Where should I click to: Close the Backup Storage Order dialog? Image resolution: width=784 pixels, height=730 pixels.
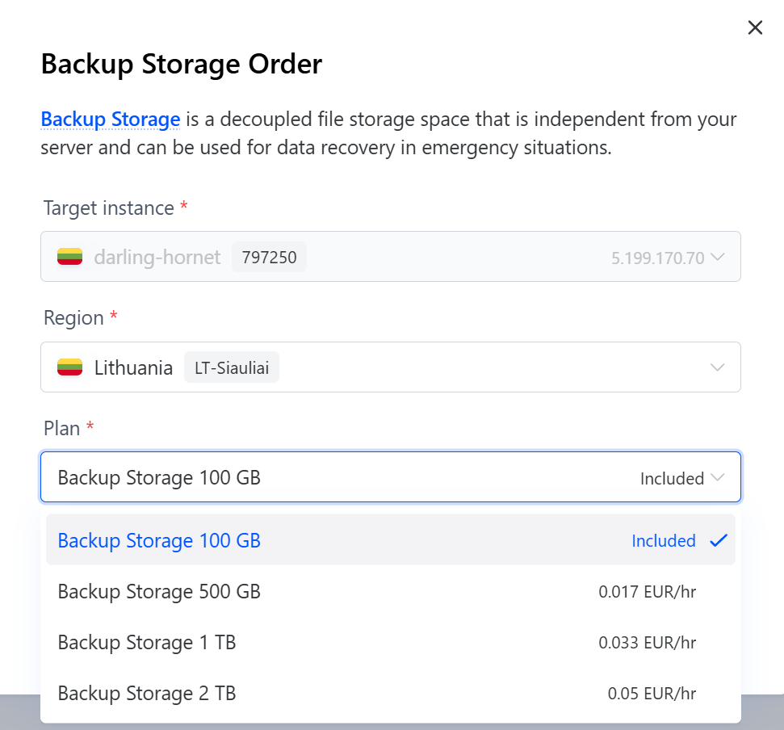click(755, 28)
